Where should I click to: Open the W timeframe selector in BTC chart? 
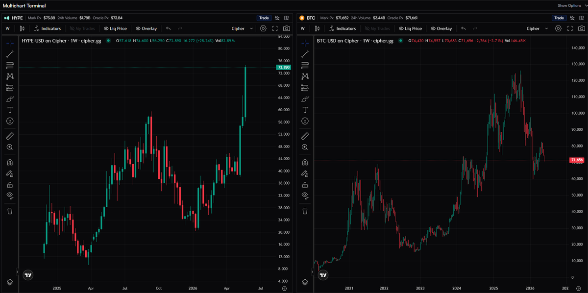(303, 28)
